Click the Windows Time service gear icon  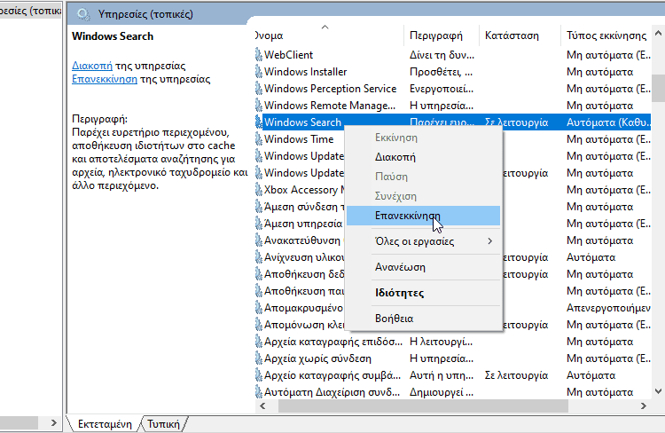click(x=259, y=139)
